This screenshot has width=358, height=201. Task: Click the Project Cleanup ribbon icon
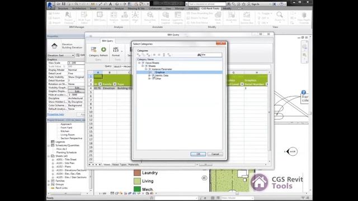[x=68, y=15]
